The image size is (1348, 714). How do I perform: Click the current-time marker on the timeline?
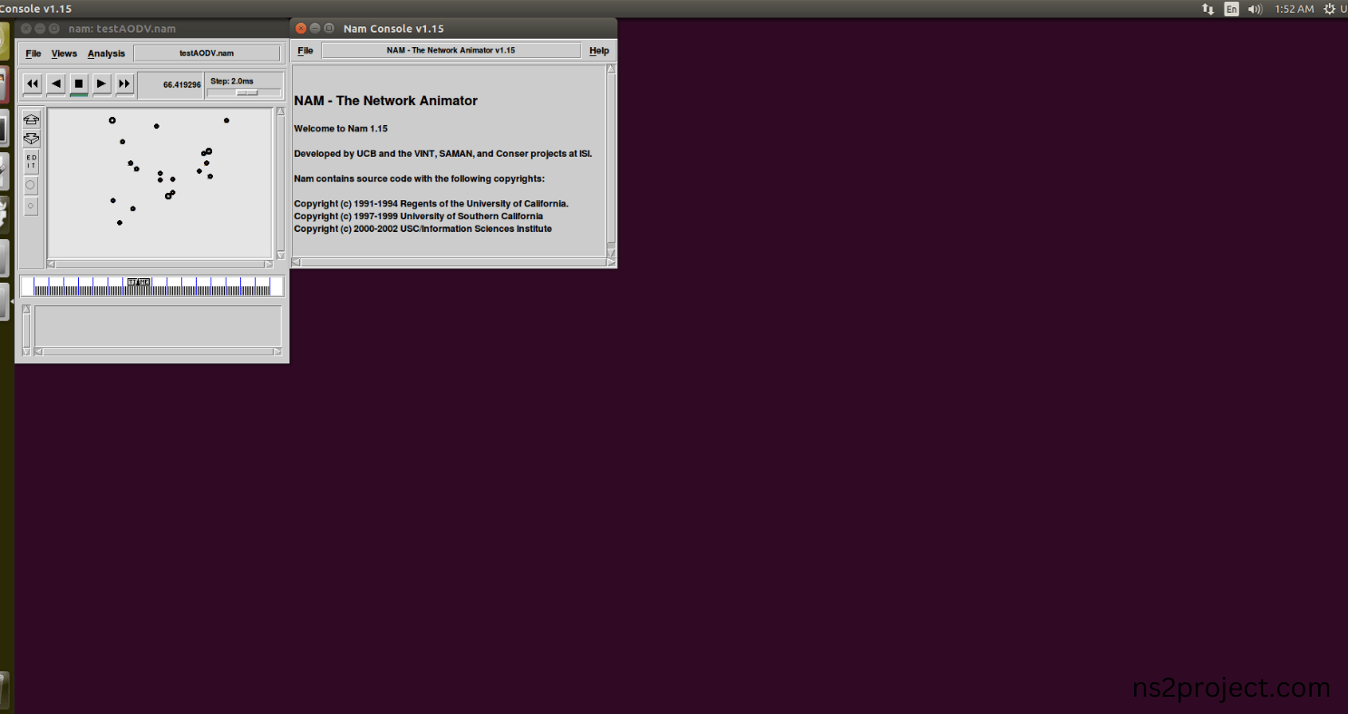(139, 283)
